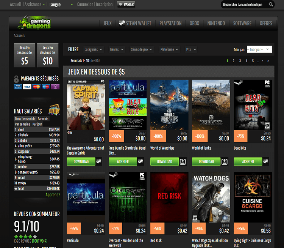284x248 pixels.
Task: Click Jeux en dessous de $5 tile
Action: pos(25,55)
